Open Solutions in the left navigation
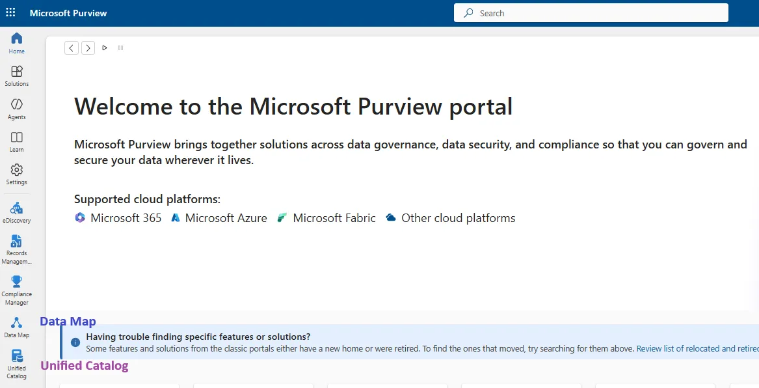 coord(16,76)
